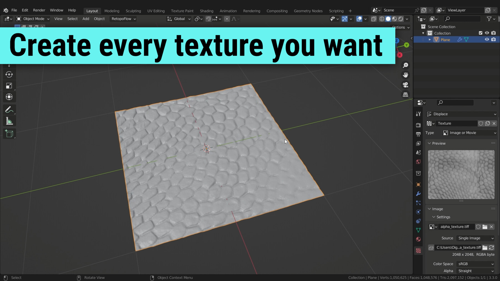Select the Annotate tool in the toolbar
Image resolution: width=500 pixels, height=281 pixels.
tap(9, 110)
